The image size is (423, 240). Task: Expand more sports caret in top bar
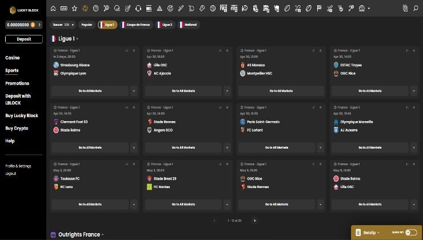click(369, 9)
